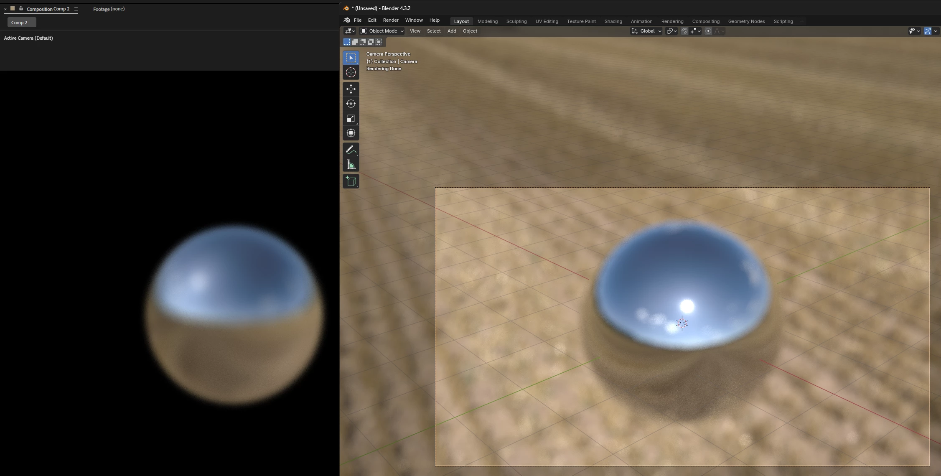Open Global transform orientation dropdown
This screenshot has height=476, width=941.
tap(646, 31)
